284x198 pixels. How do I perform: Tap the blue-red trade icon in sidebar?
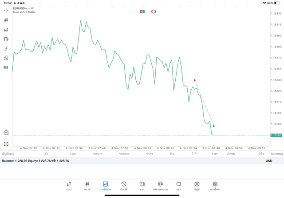(x=6, y=144)
